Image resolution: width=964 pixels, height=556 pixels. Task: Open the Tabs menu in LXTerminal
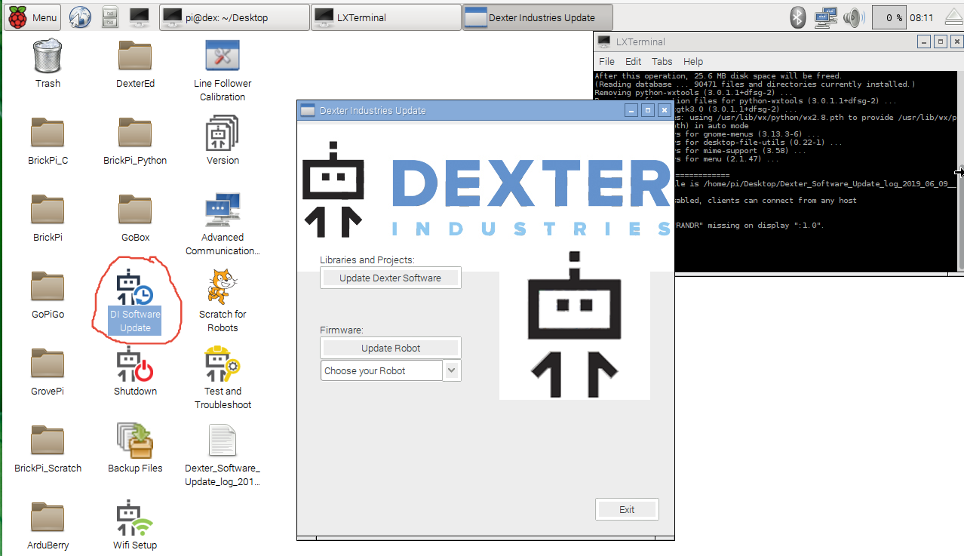tap(662, 61)
